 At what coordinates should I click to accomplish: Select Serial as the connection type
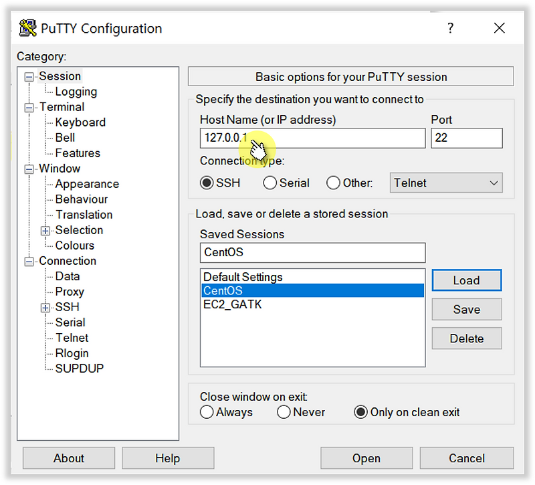point(270,183)
